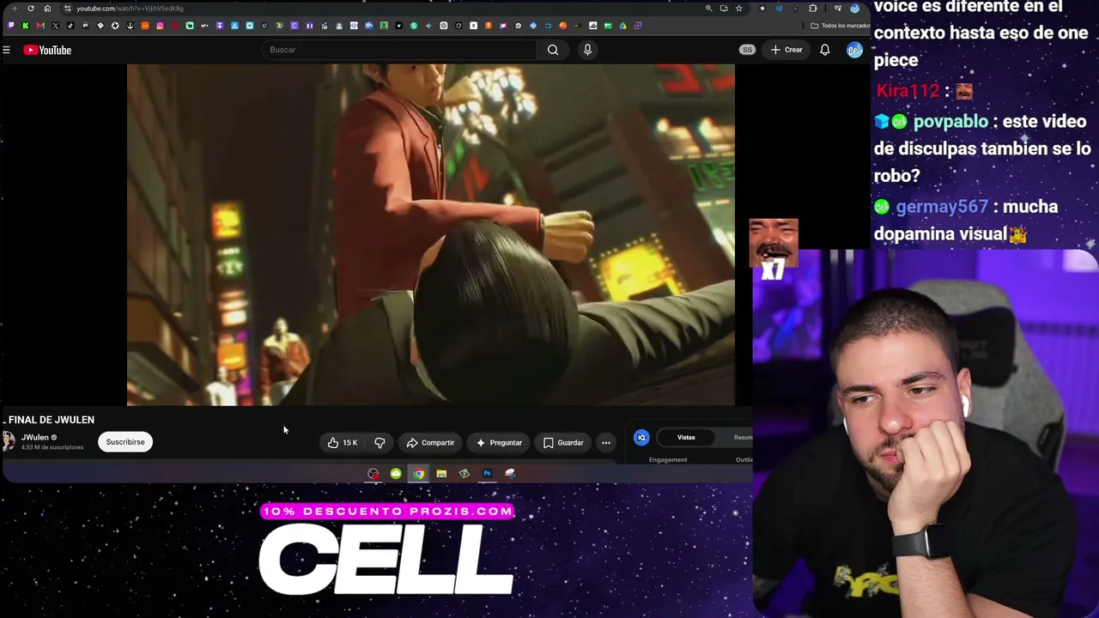Open the account avatar menu
Viewport: 1099px width, 618px height.
[x=854, y=50]
